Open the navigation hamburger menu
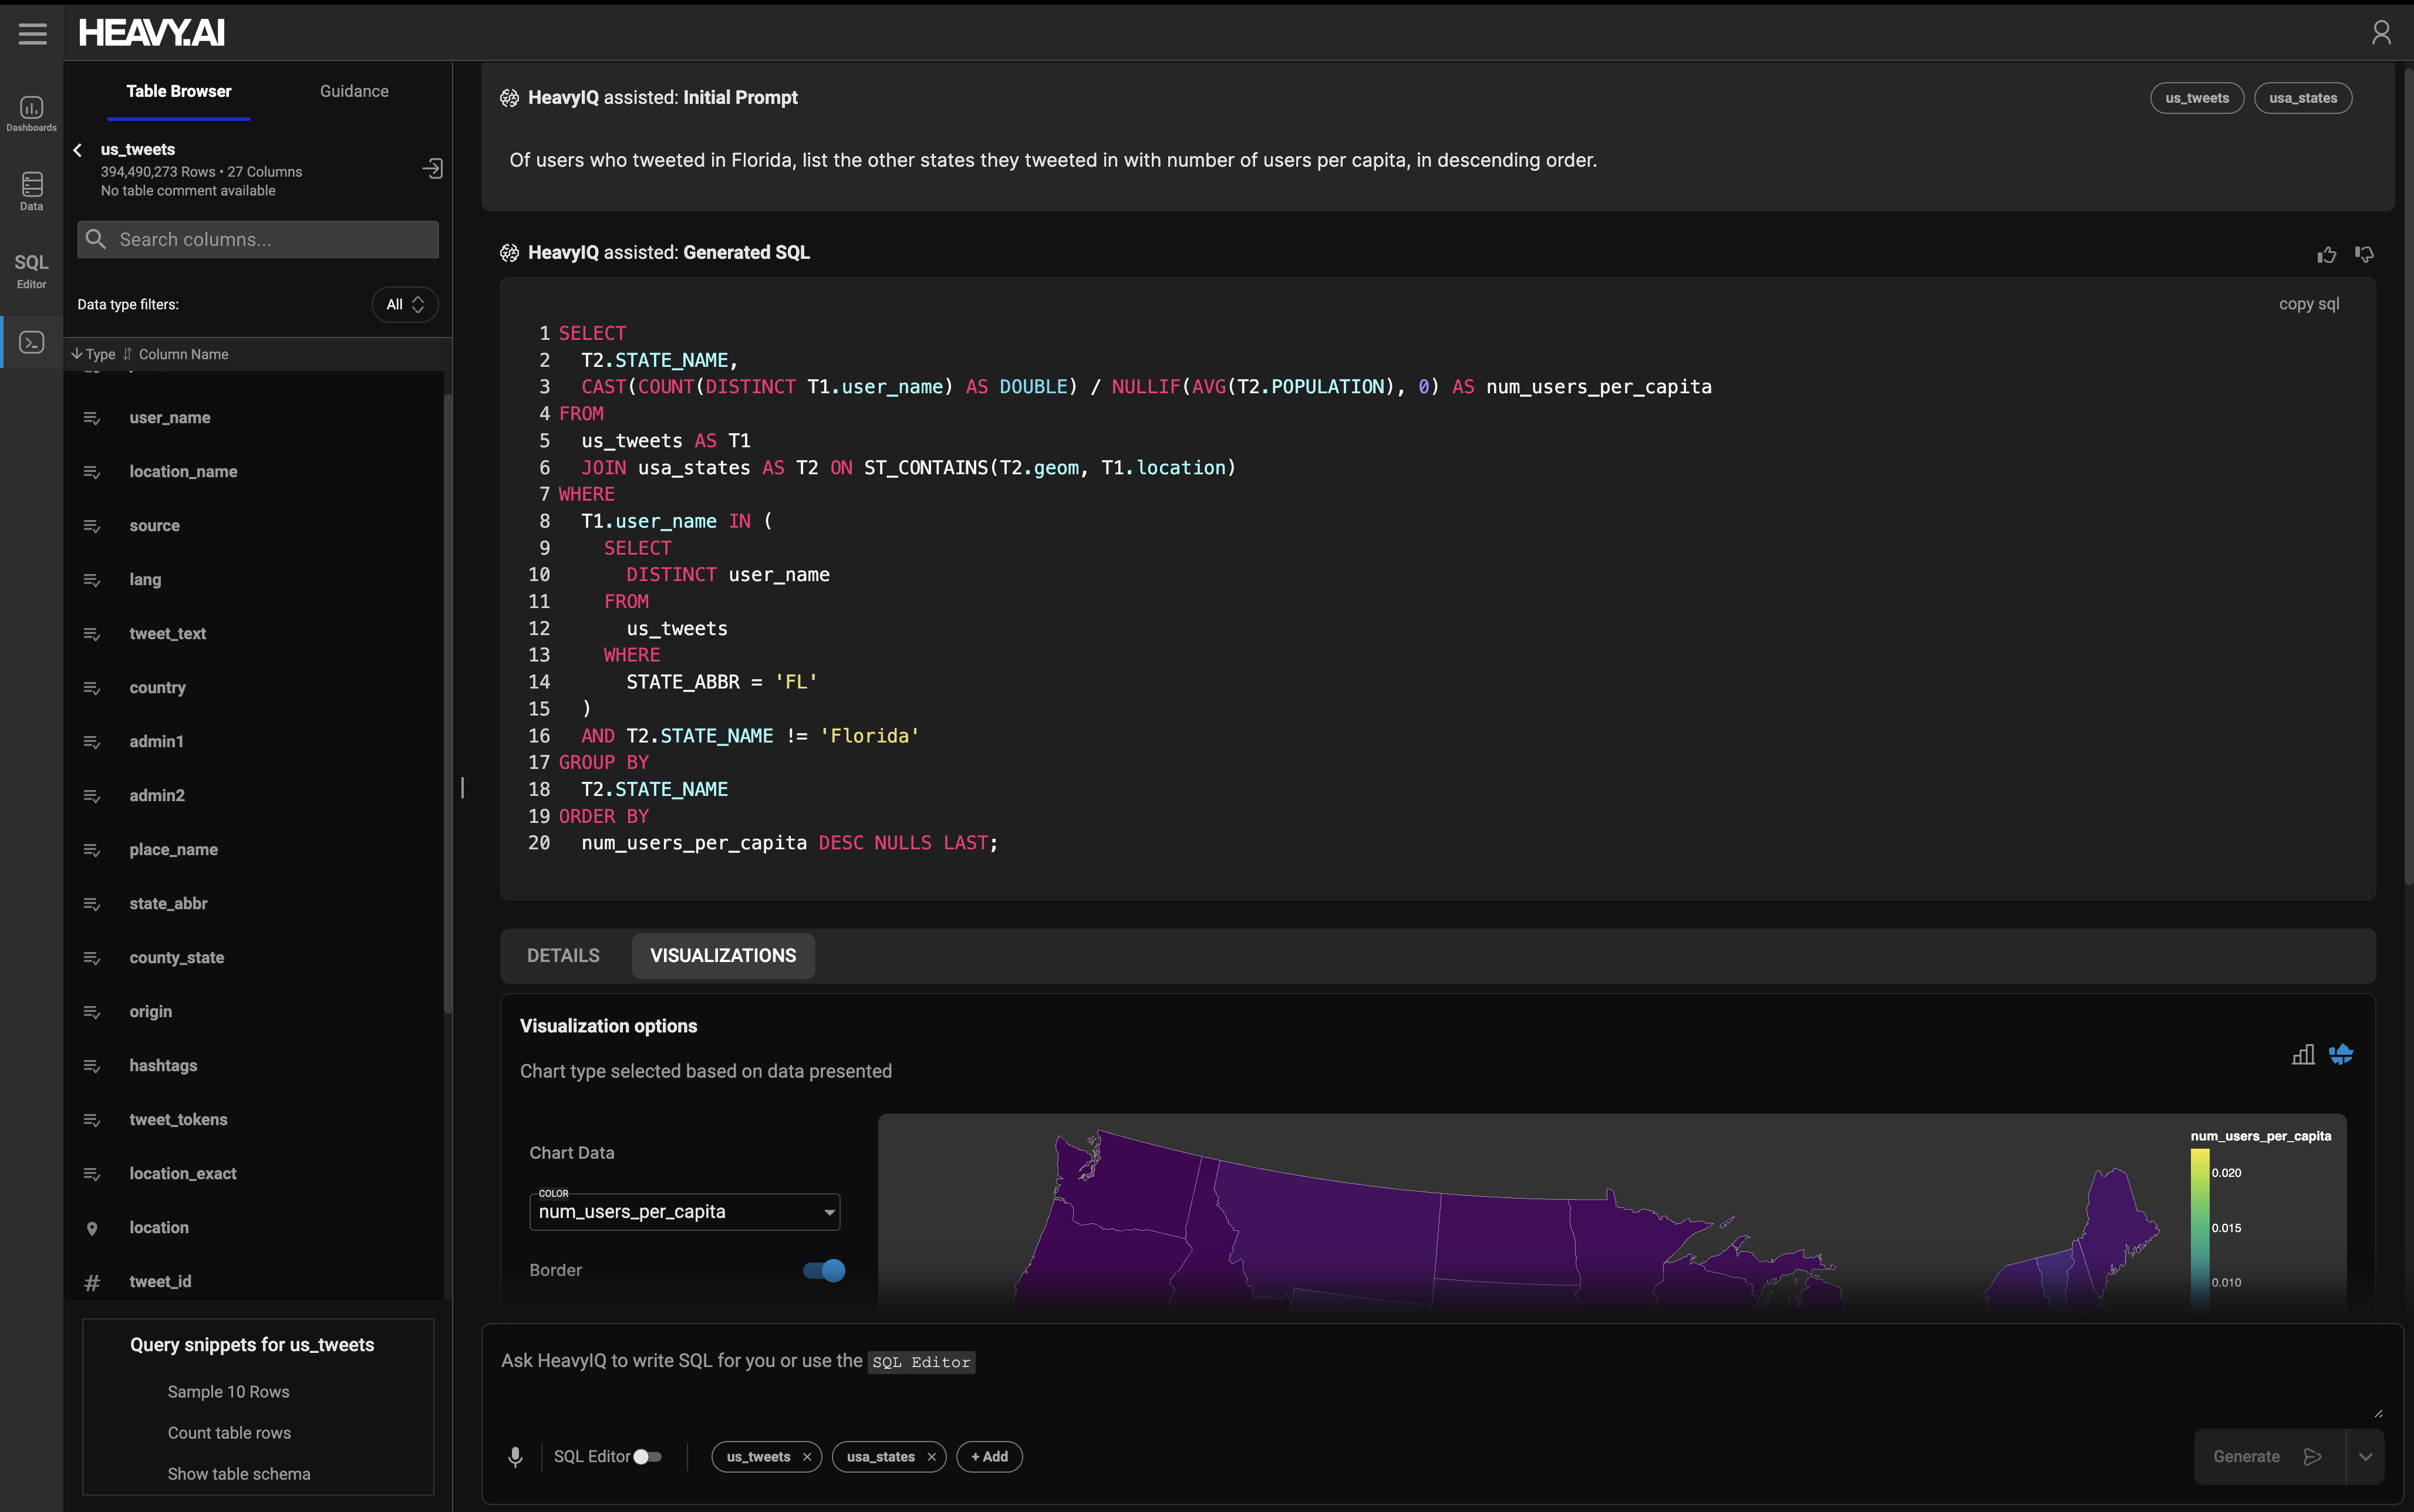This screenshot has width=2414, height=1512. (31, 33)
